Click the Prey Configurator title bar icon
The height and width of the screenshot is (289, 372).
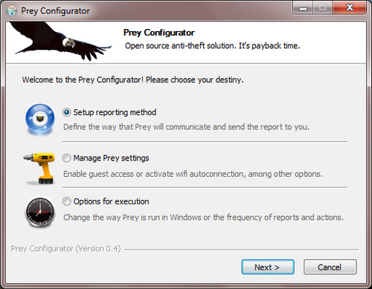pyautogui.click(x=12, y=11)
